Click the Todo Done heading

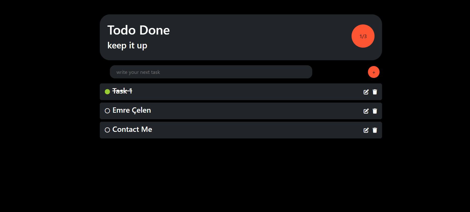click(139, 30)
